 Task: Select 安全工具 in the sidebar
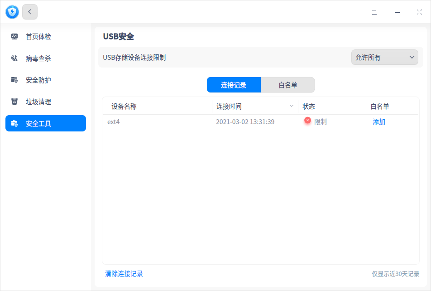click(x=46, y=123)
